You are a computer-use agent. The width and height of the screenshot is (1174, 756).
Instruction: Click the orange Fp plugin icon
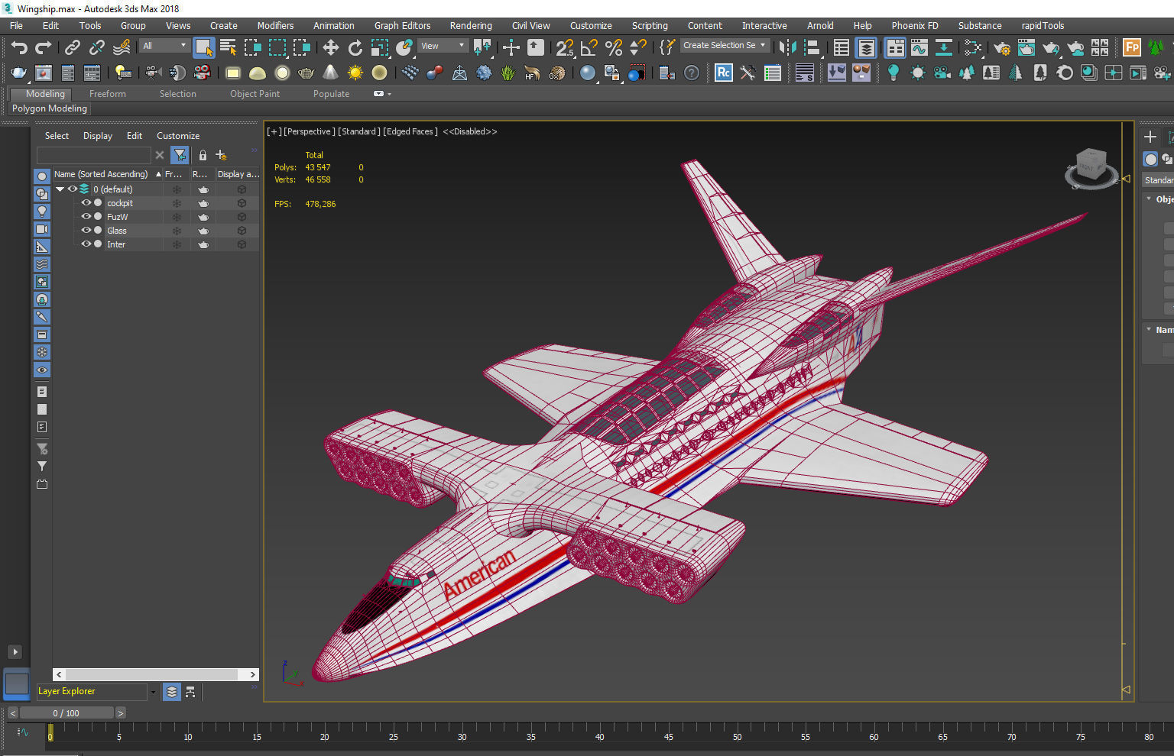click(x=1132, y=47)
